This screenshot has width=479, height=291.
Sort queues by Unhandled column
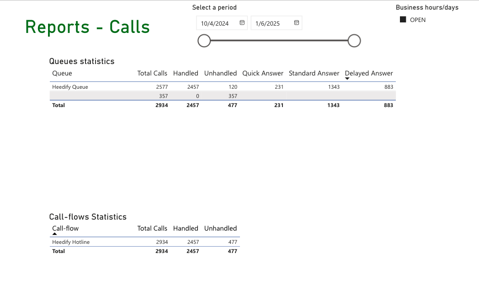coord(220,73)
